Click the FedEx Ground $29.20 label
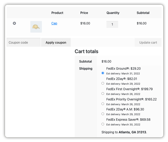Screen dimensions: 168x142 (x=123, y=68)
